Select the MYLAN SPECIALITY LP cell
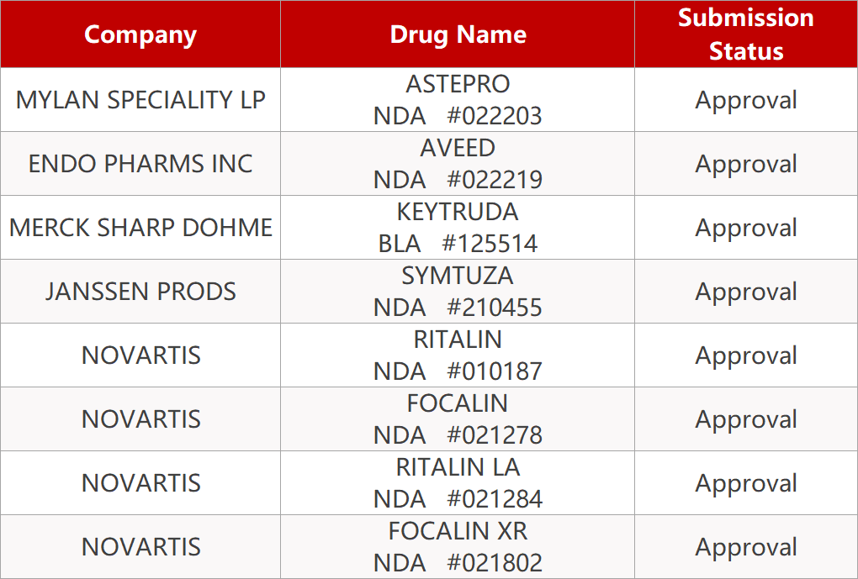Image resolution: width=858 pixels, height=579 pixels. [140, 100]
